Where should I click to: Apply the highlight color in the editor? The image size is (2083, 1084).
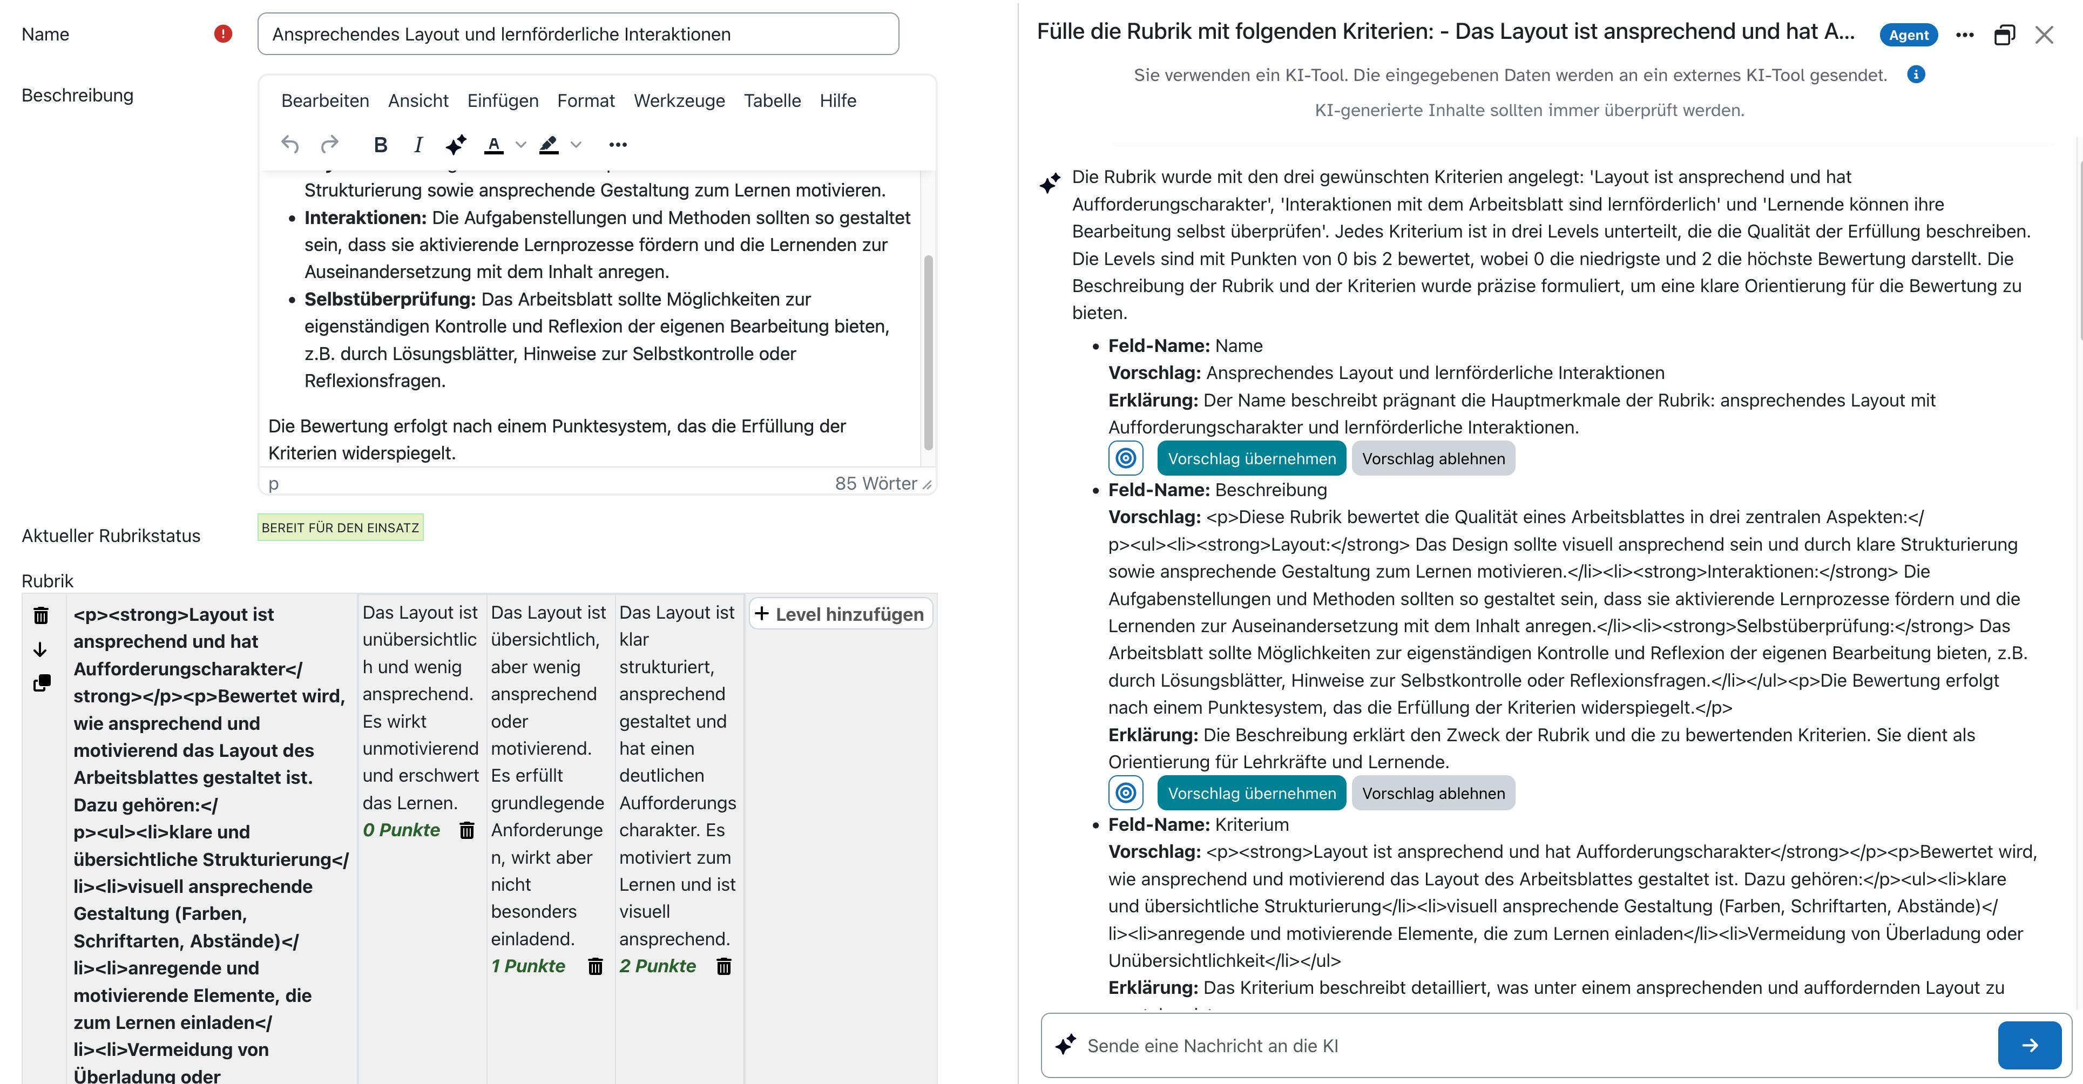coord(548,145)
